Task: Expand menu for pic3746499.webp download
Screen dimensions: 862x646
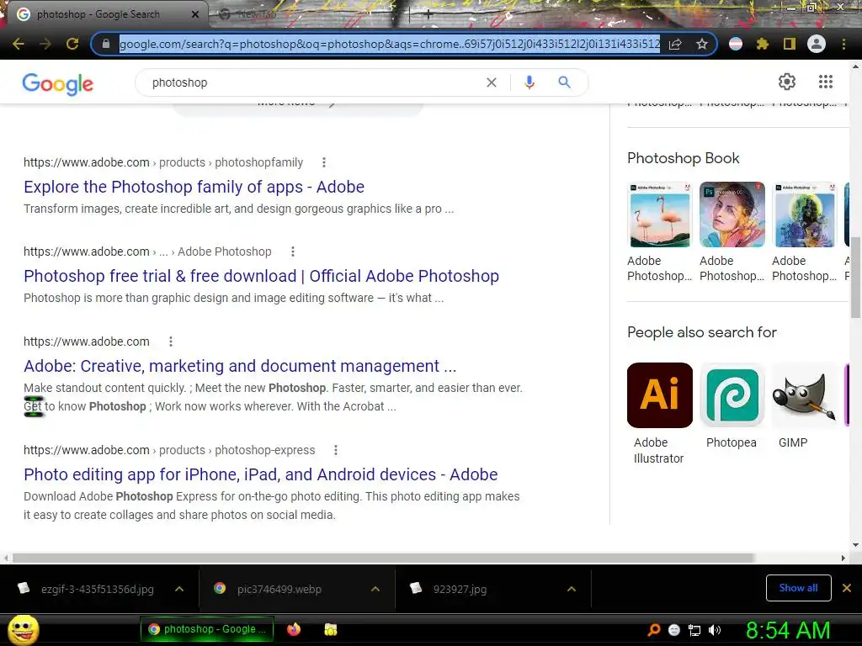Action: click(x=375, y=589)
